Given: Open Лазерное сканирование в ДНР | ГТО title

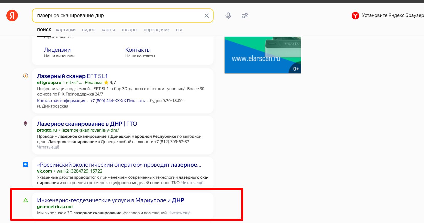Looking at the screenshot, I should click(87, 124).
